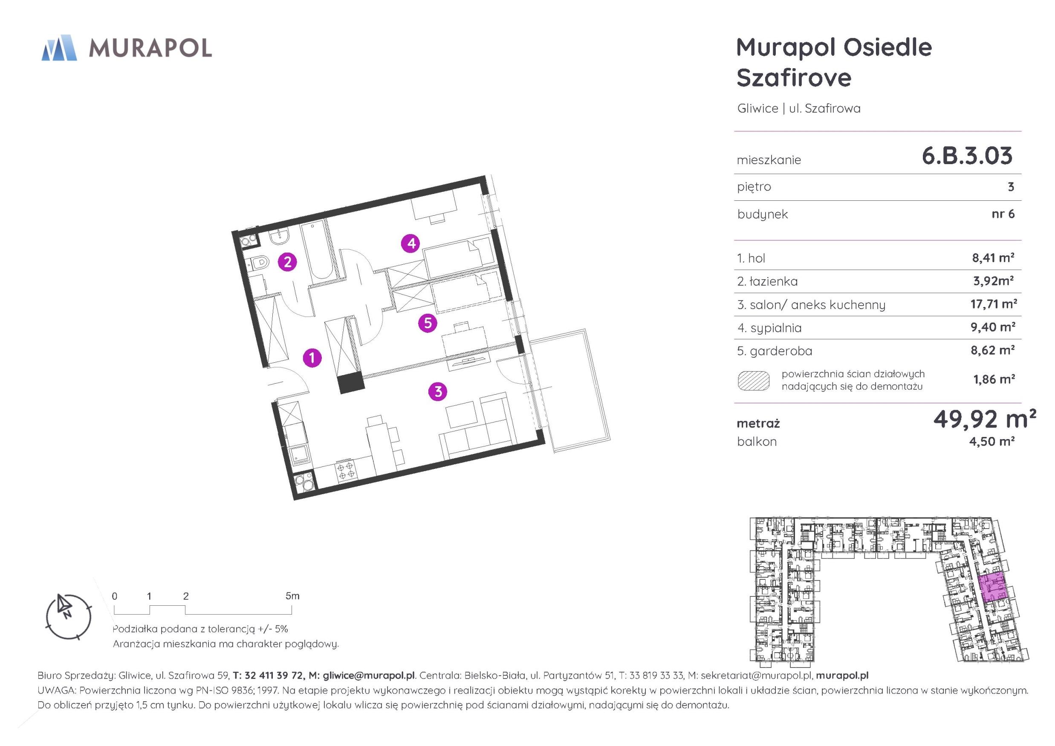Click the murapol.pl website link
Viewport: 1055px width, 746px height.
pyautogui.click(x=842, y=675)
